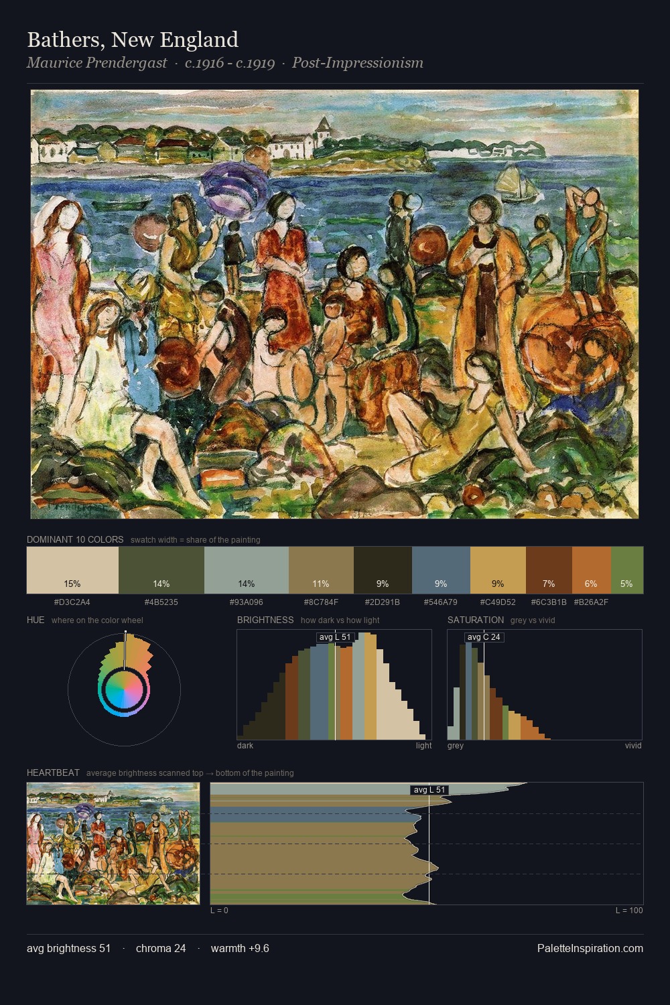Click the 'HEARTBEAT' section heading
670x1005 pixels.
click(53, 773)
